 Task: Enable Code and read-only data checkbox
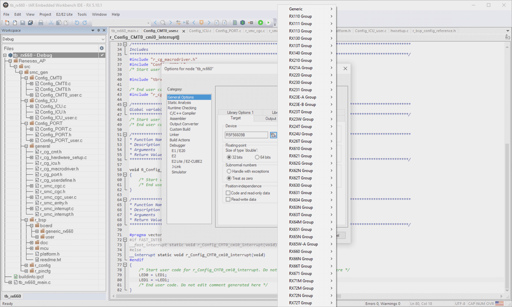[228, 193]
